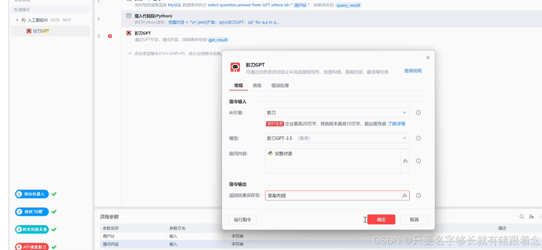Viewport: 542px width, 250px height.
Task: Switch to 高级 tab
Action: (x=257, y=85)
